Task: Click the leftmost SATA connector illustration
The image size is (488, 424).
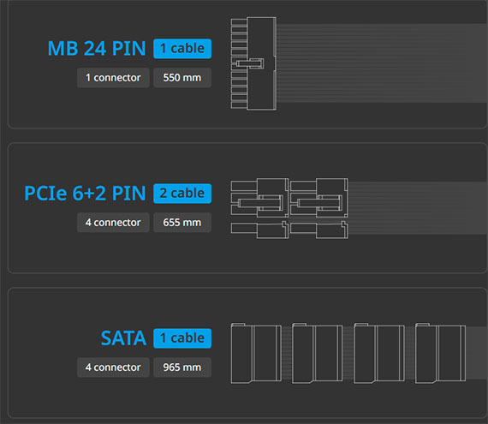Action: (256, 353)
